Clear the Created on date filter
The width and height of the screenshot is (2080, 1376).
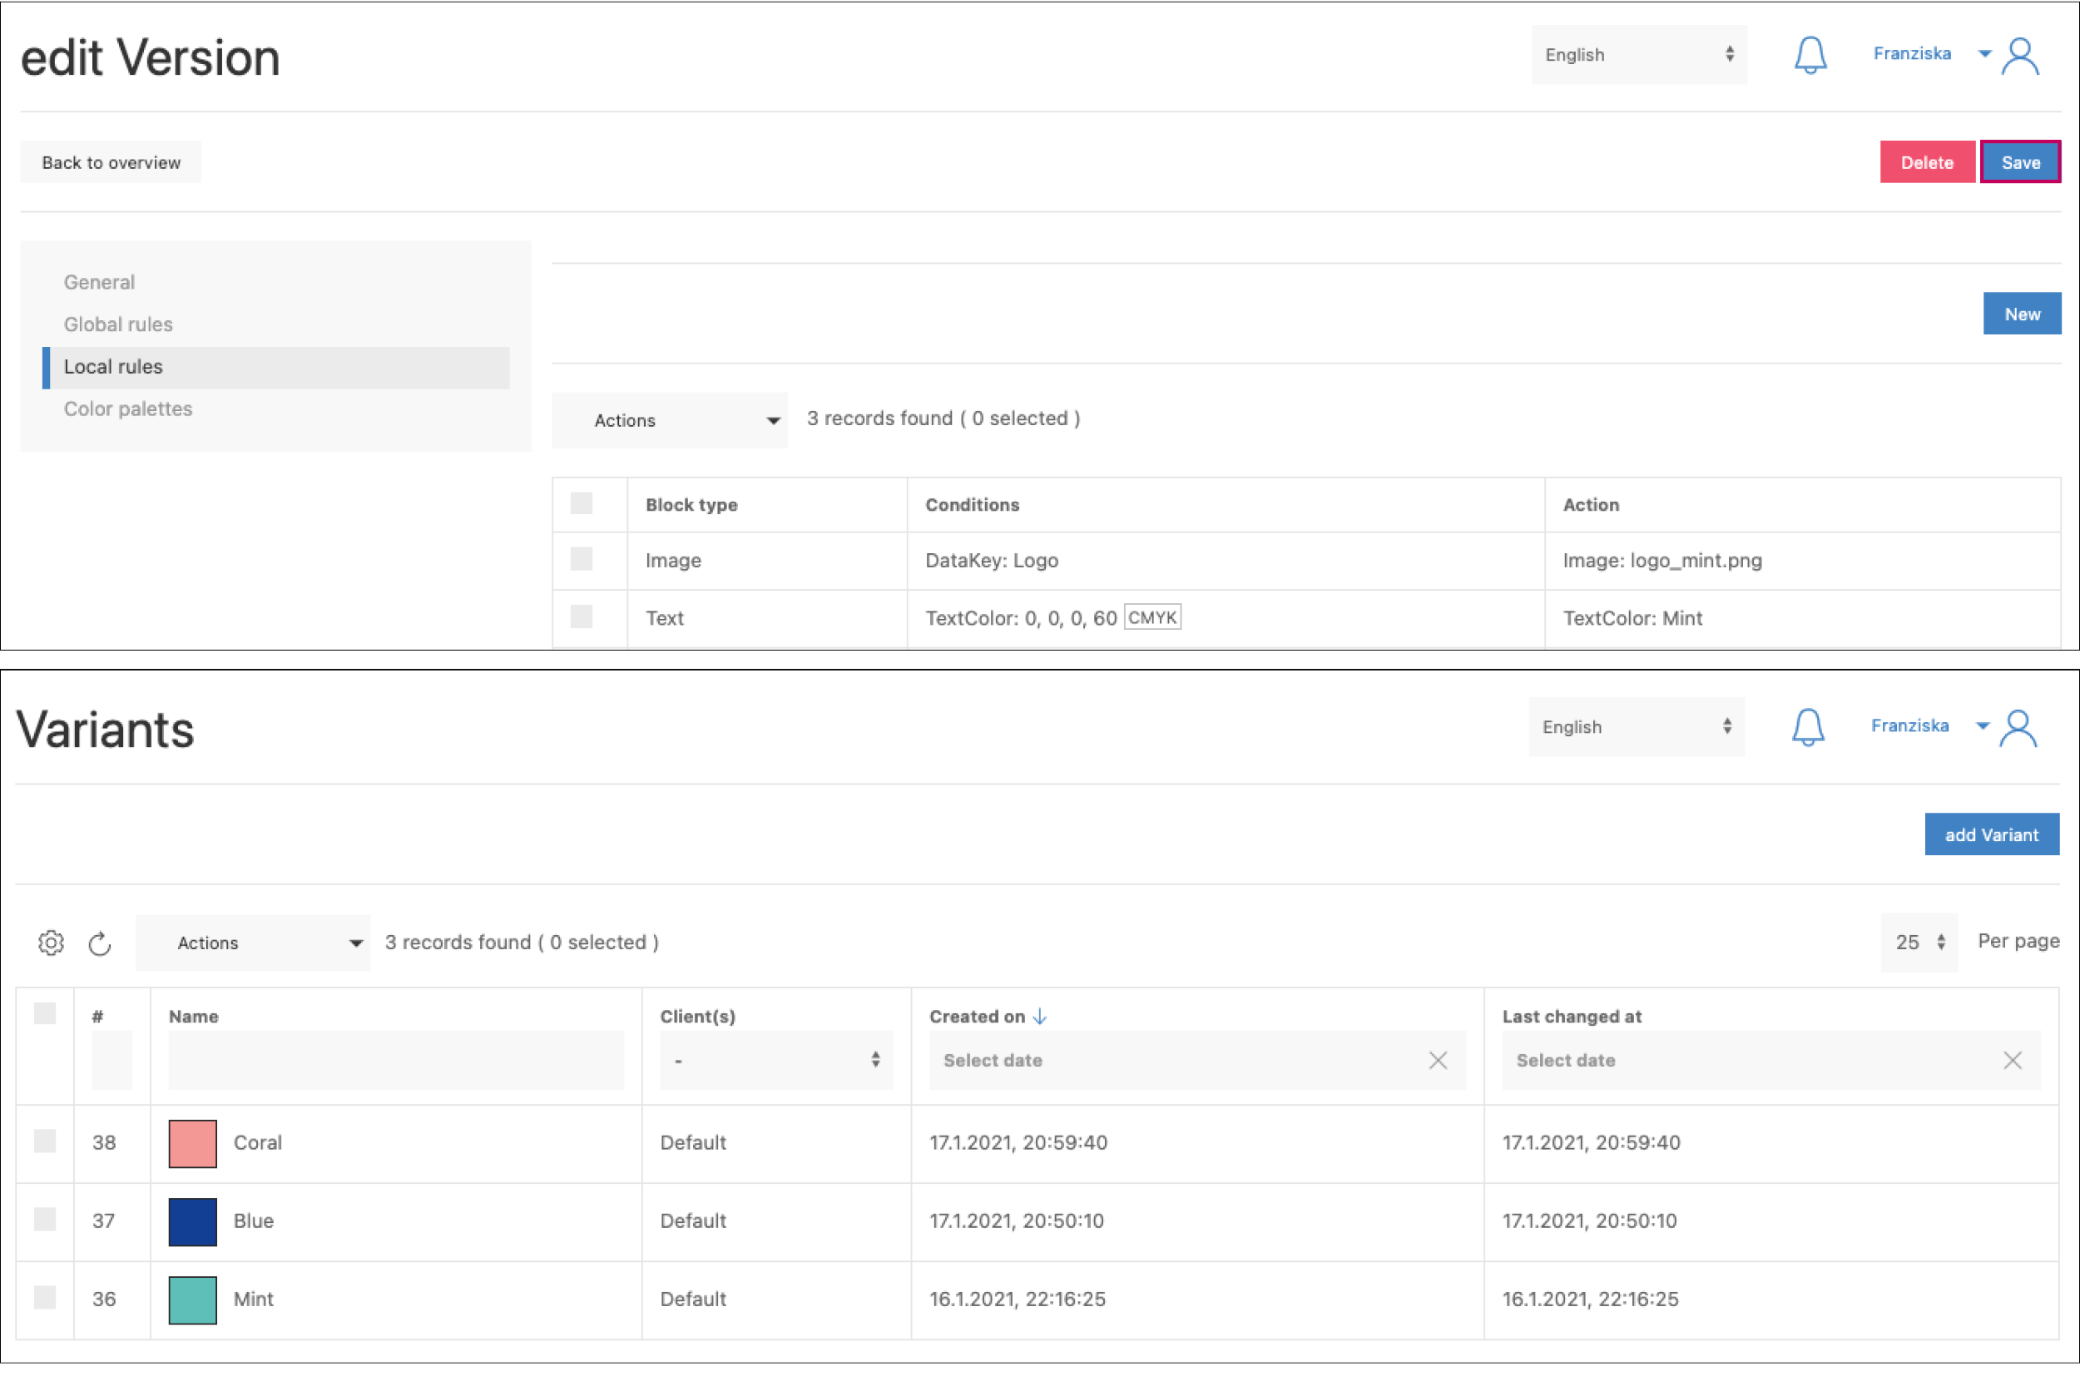(1437, 1060)
